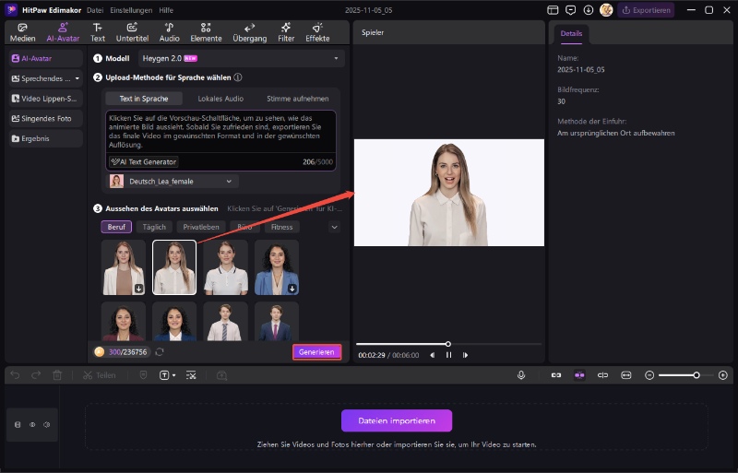The image size is (738, 473).
Task: Select Video Lippen-S... in the sidebar
Action: (45, 99)
